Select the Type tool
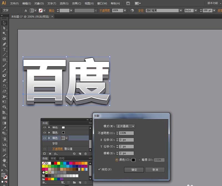The image size is (222, 186). tap(4, 49)
